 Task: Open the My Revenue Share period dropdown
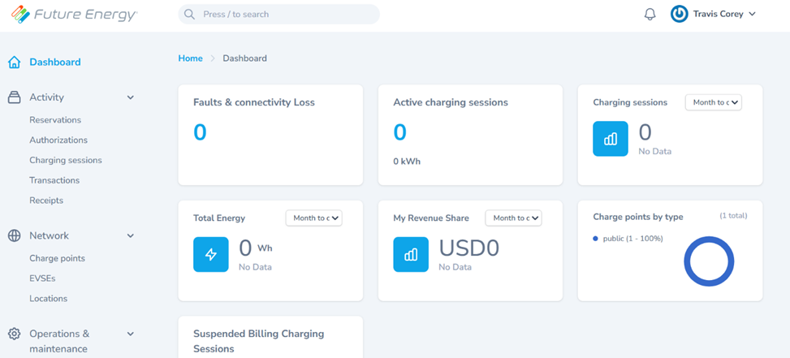pyautogui.click(x=513, y=218)
